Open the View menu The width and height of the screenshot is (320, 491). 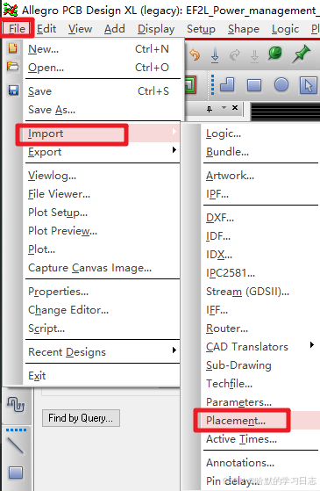point(81,29)
